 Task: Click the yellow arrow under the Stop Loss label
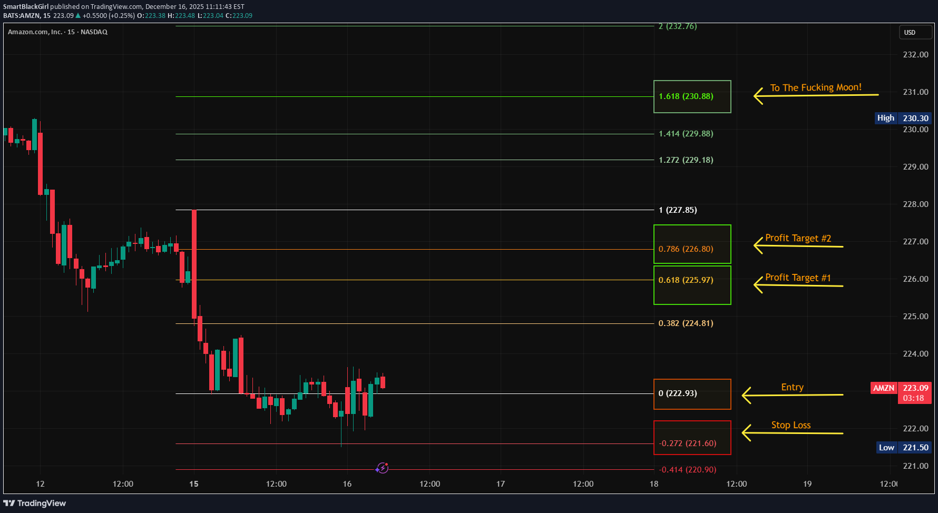tap(792, 433)
